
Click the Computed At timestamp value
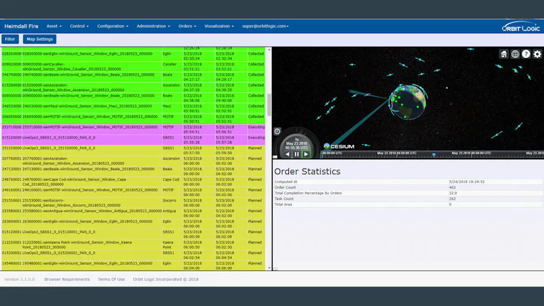tap(467, 182)
